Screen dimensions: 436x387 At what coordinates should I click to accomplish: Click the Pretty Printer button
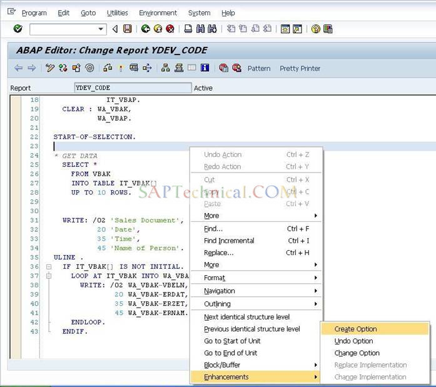pos(300,68)
